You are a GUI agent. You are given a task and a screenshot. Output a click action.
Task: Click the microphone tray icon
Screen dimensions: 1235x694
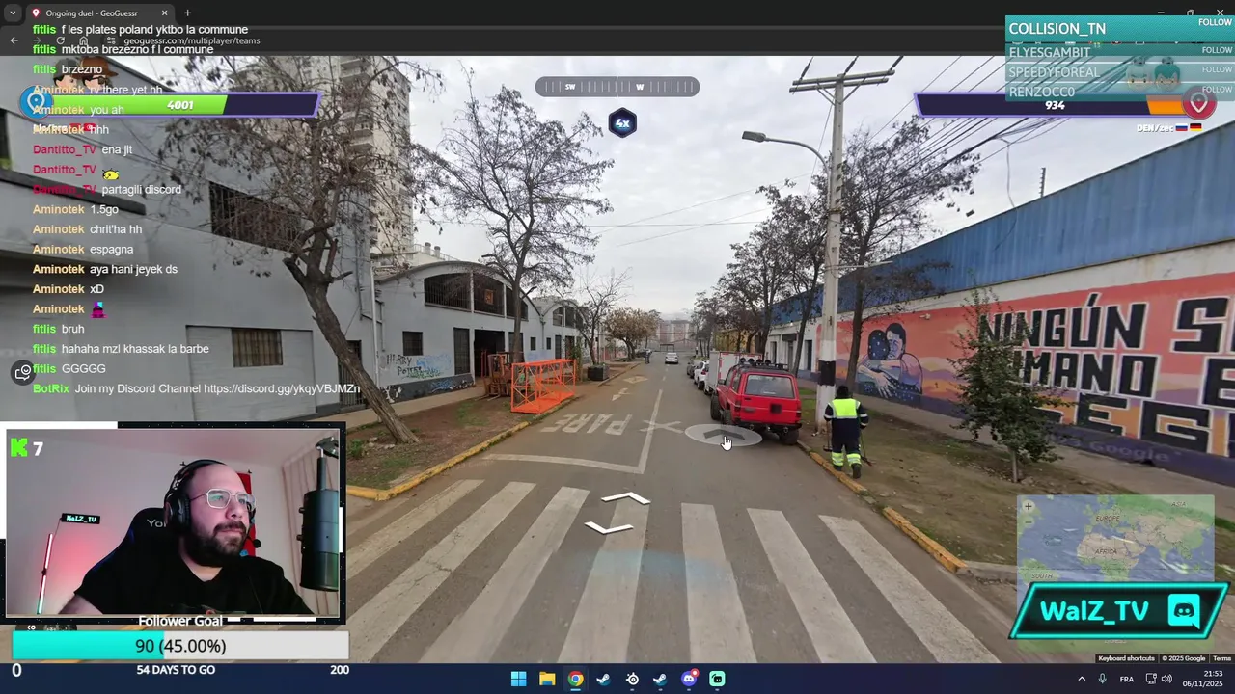(1103, 679)
